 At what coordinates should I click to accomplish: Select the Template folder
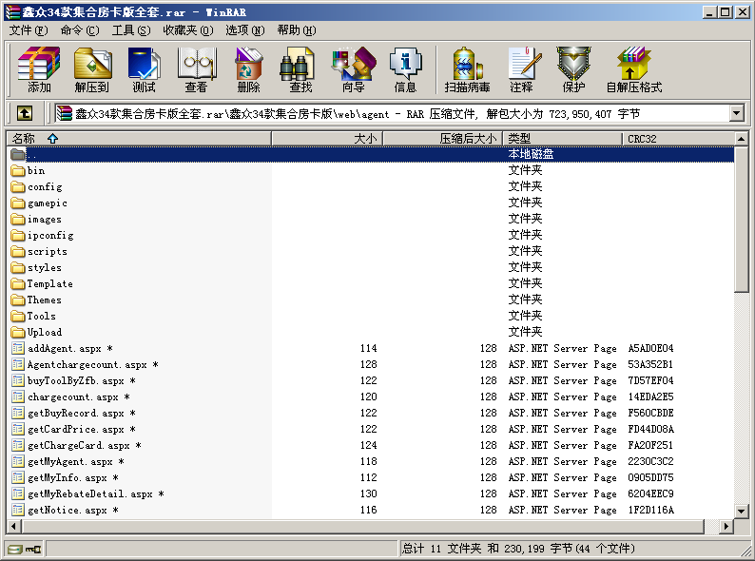tap(49, 283)
